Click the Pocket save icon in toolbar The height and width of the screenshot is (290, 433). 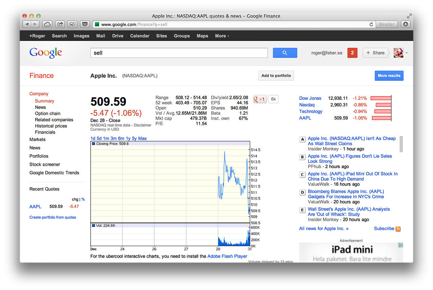point(85,24)
